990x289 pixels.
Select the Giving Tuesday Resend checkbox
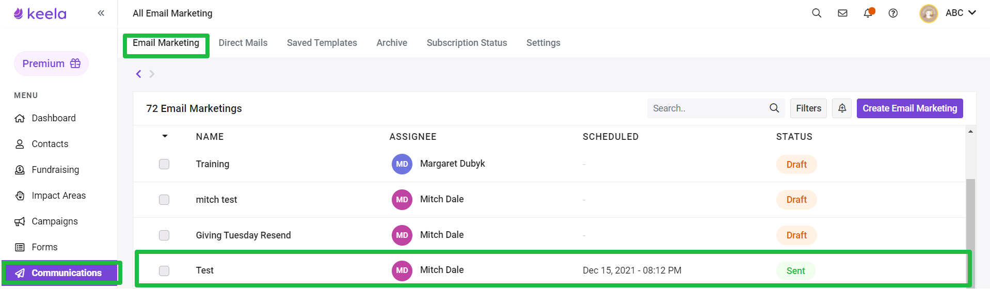click(x=164, y=235)
